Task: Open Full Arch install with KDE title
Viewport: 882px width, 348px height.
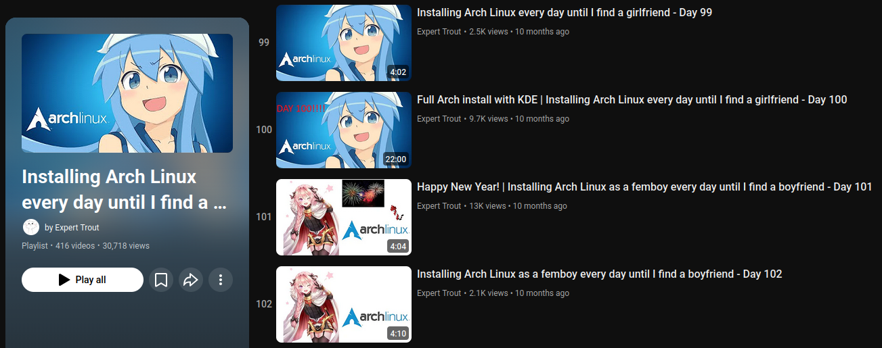Action: click(632, 100)
